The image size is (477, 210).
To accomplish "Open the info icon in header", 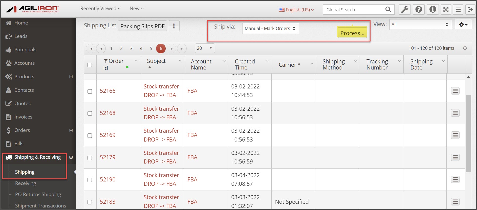I will tap(433, 10).
